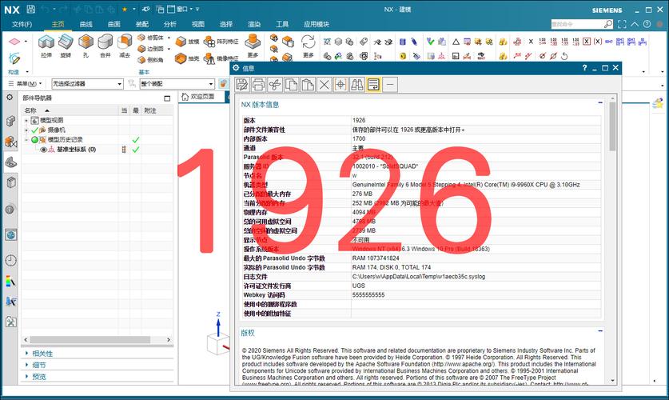Toggle green check on 摄像机 node
This screenshot has height=400, width=669.
click(34, 130)
